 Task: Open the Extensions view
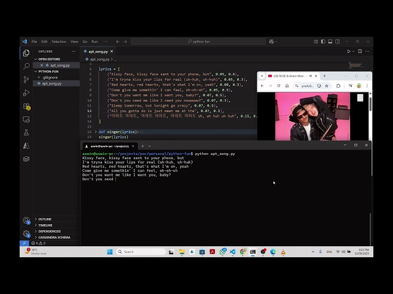pyautogui.click(x=26, y=107)
